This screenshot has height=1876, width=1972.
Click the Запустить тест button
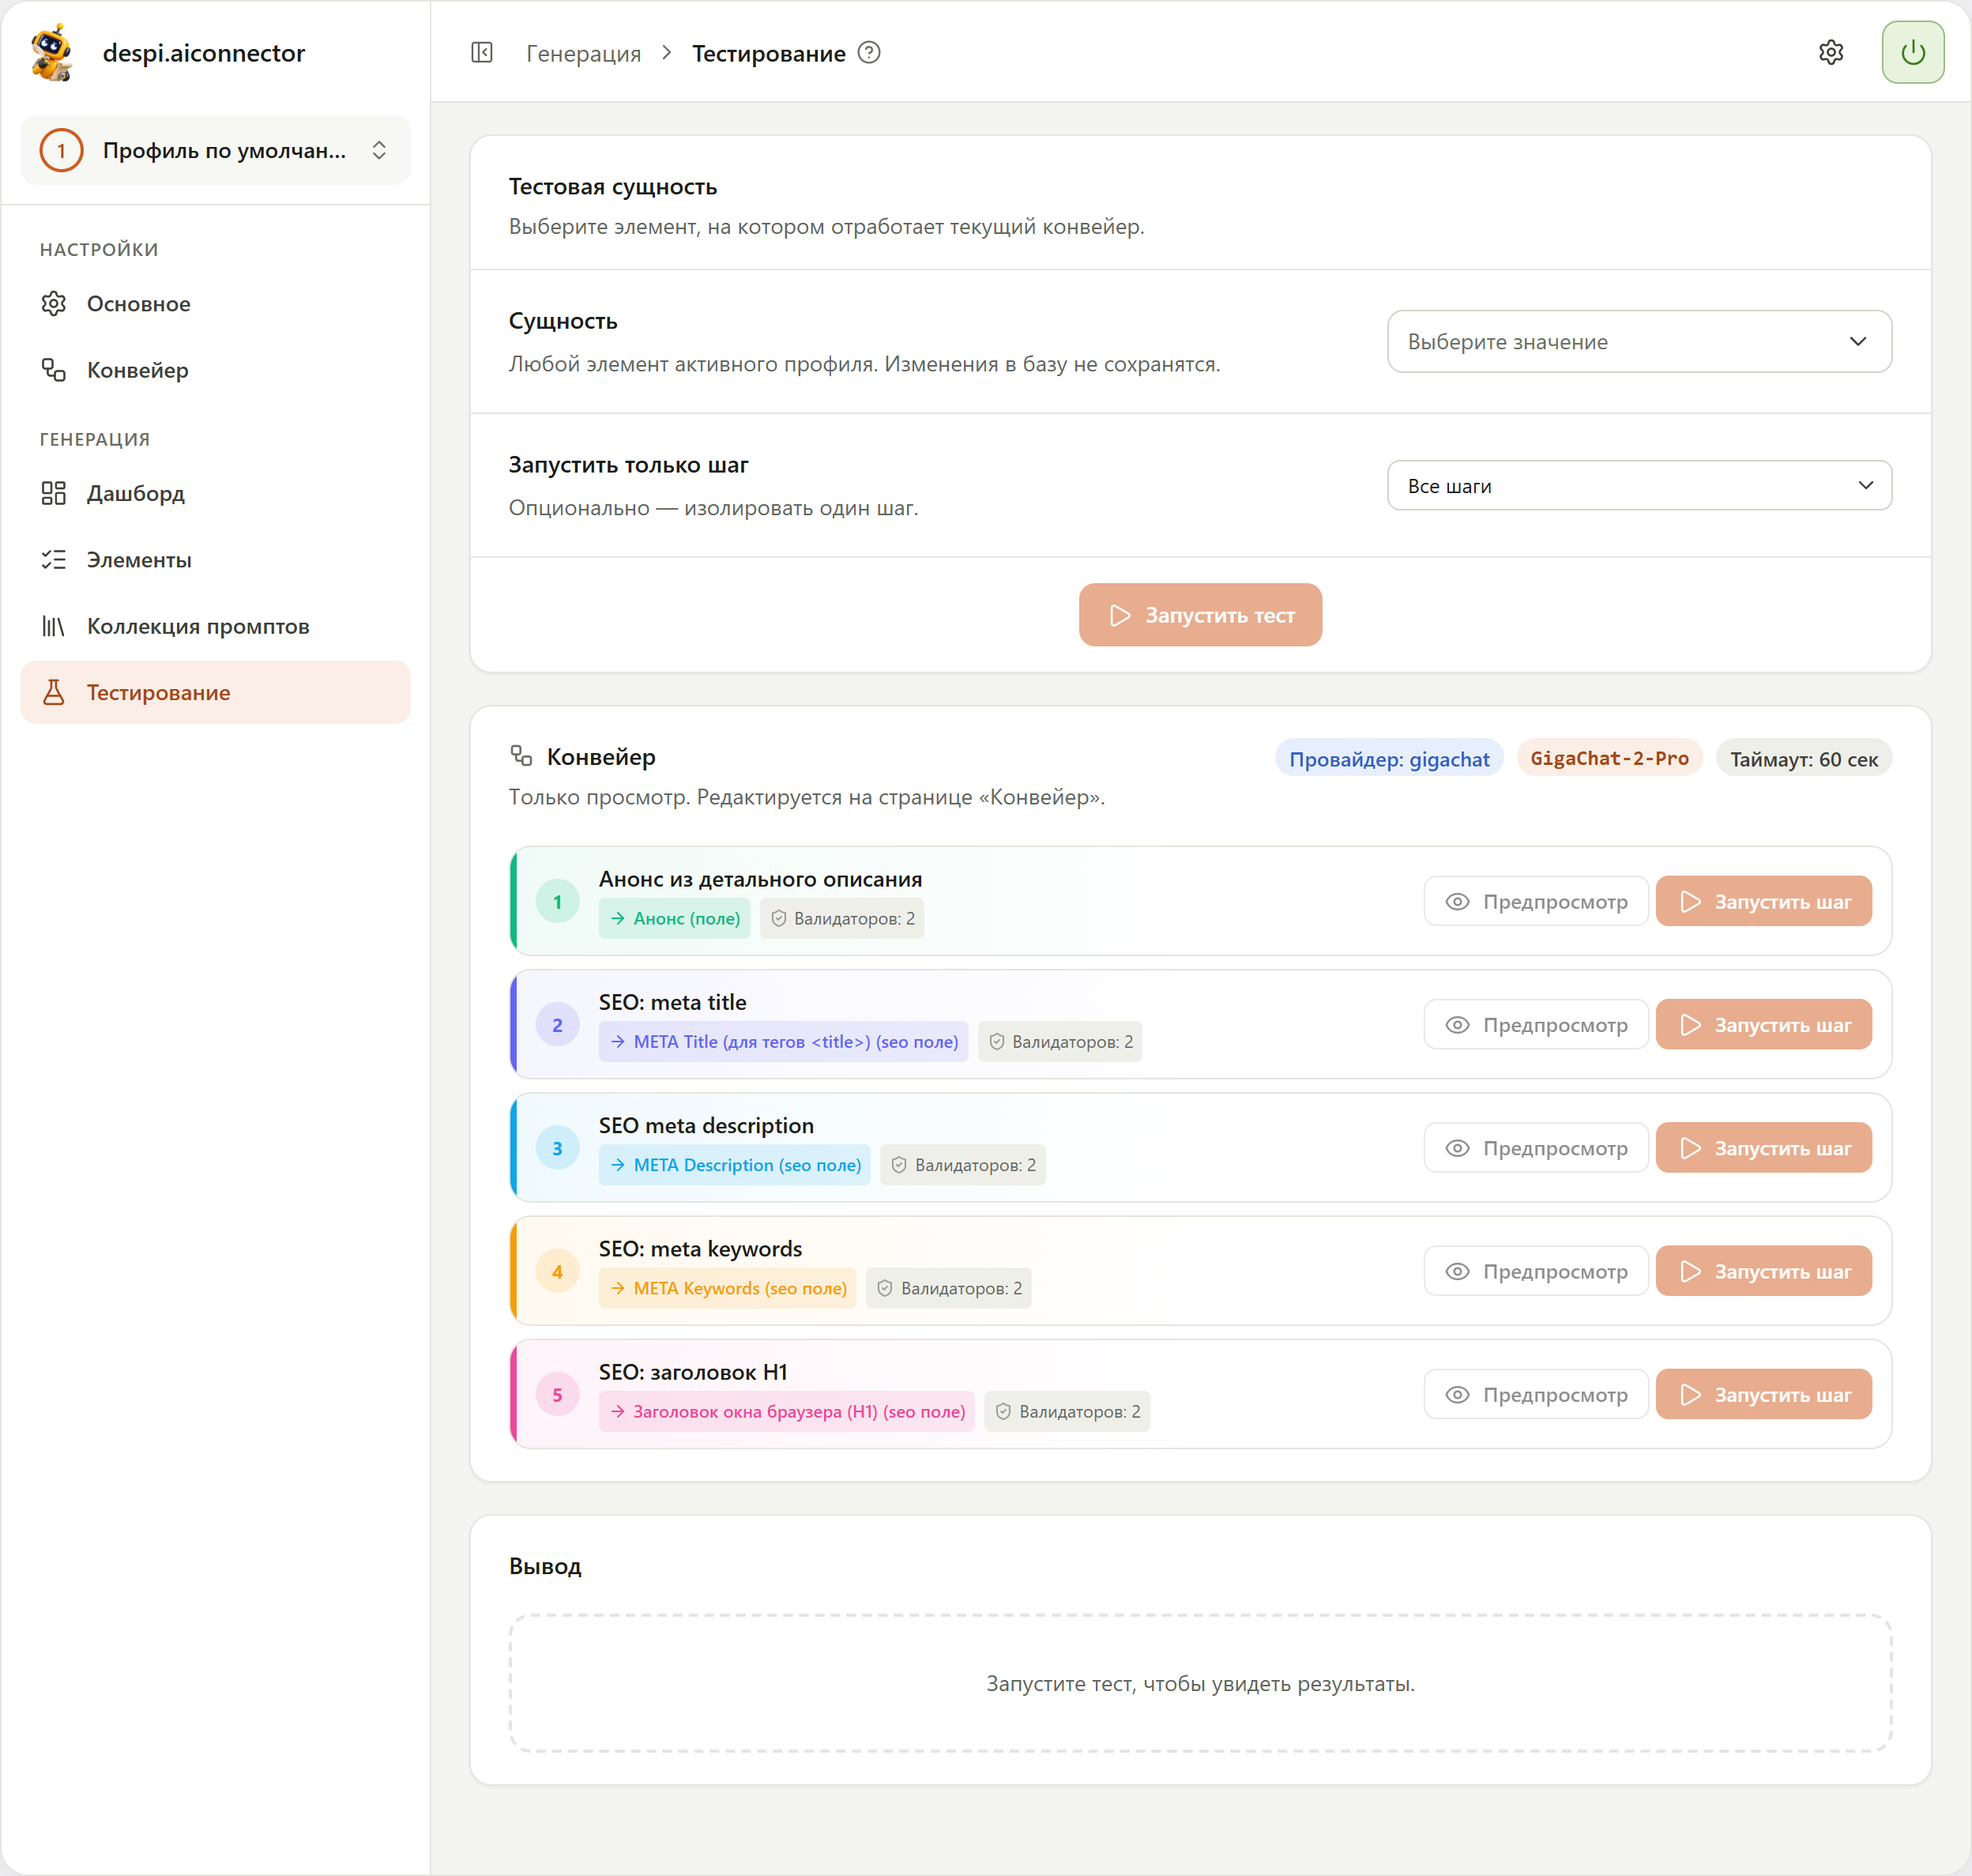pos(1200,615)
